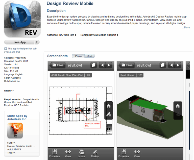This screenshot has height=160, width=194.
Task: Click the Revit House 1/2 label
Action: [x=131, y=75]
